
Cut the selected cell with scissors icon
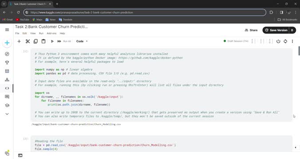point(28,42)
